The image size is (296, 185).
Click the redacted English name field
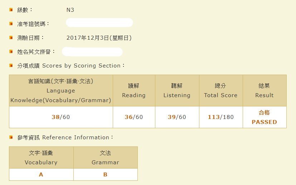click(92, 52)
